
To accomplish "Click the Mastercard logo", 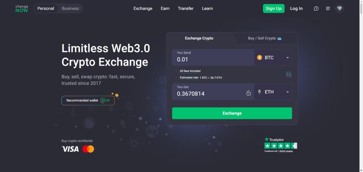I will pyautogui.click(x=88, y=149).
